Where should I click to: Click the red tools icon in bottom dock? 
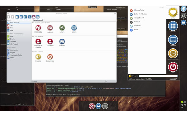coord(92,106)
